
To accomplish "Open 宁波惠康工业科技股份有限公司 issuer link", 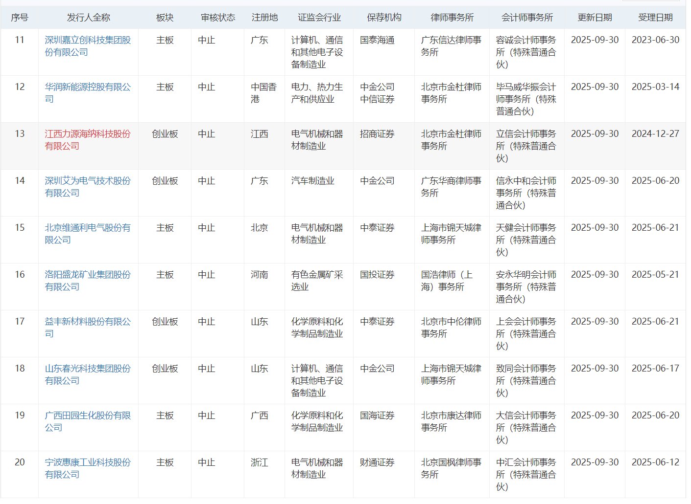I will point(88,468).
